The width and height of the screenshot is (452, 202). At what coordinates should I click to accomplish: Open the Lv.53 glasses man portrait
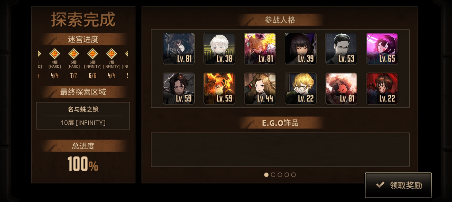(x=341, y=49)
